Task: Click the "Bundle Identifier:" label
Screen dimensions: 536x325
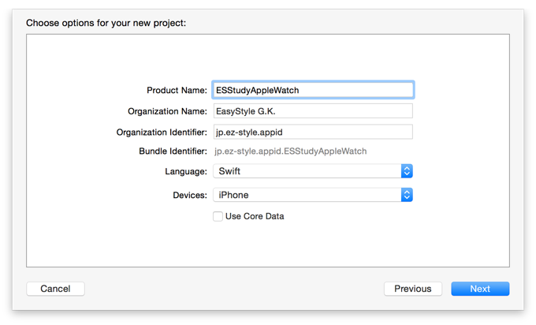Action: (x=173, y=151)
